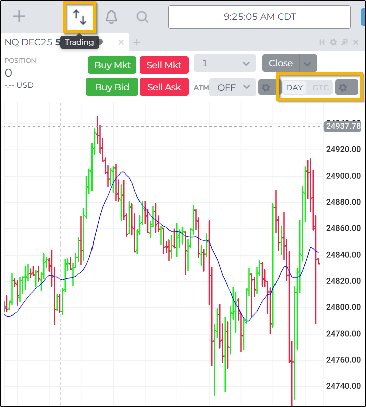The height and width of the screenshot is (407, 366).
Task: Click the plus icon to add a new widget
Action: point(19,17)
